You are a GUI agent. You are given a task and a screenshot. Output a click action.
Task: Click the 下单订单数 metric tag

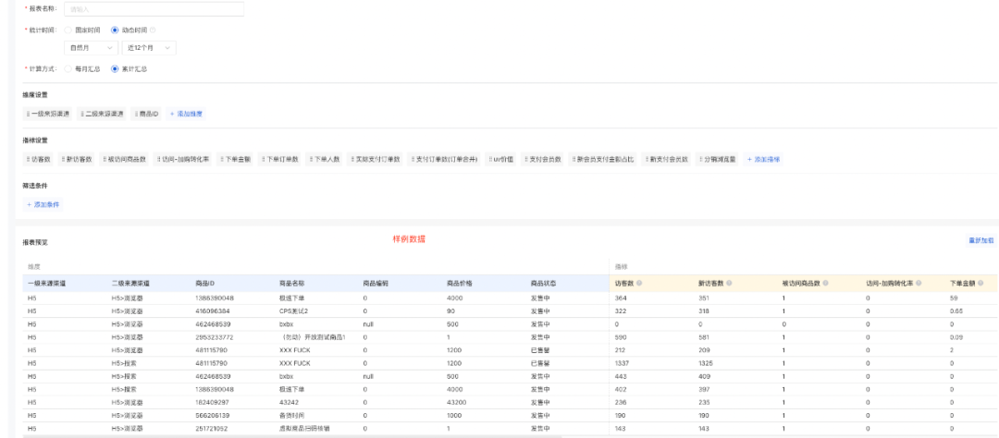279,159
